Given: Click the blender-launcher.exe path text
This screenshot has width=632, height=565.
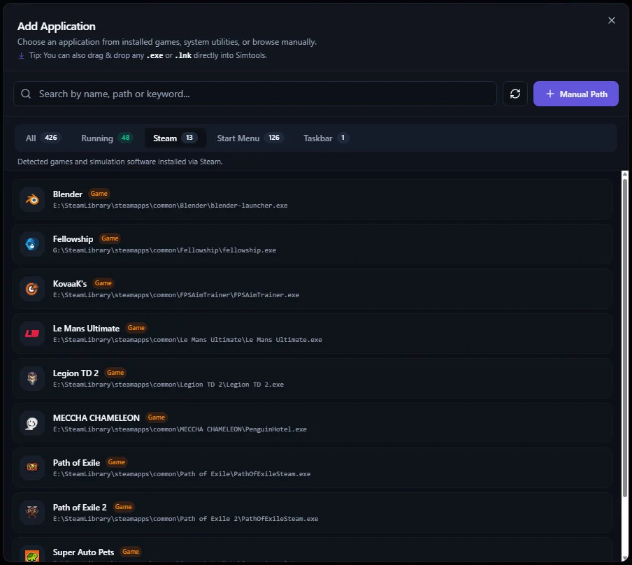Looking at the screenshot, I should pos(170,206).
